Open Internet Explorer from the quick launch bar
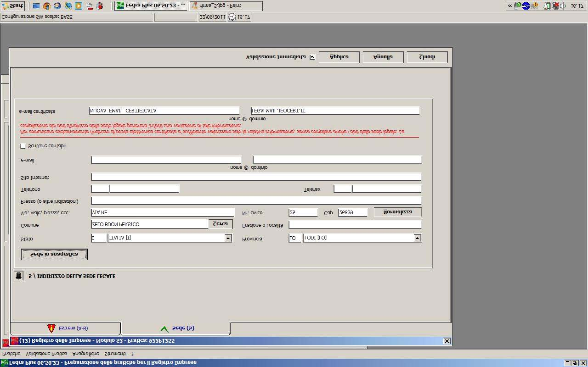 point(68,6)
